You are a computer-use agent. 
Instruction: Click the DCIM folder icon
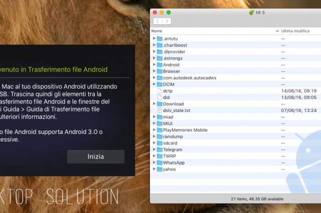coord(159,84)
